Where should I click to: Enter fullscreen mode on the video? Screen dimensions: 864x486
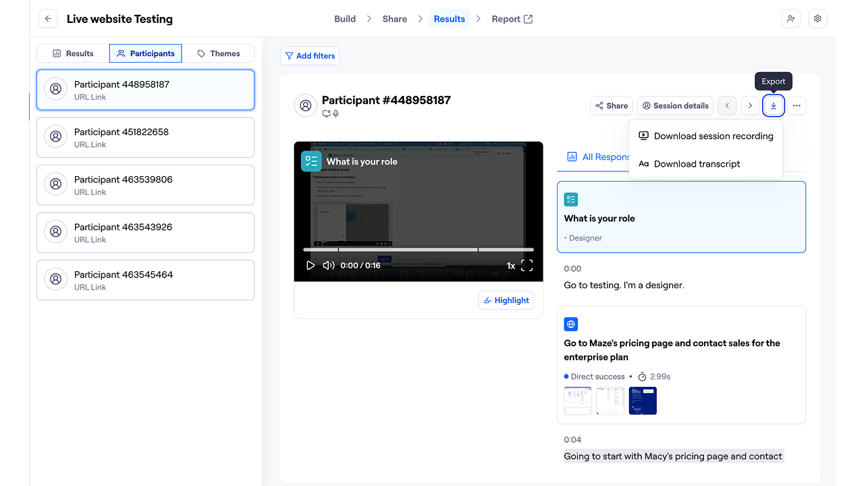click(x=526, y=265)
